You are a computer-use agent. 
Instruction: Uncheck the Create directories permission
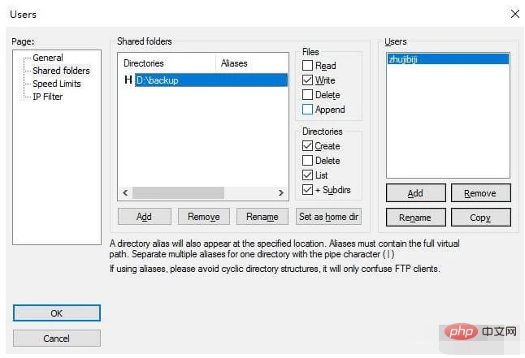click(x=307, y=145)
